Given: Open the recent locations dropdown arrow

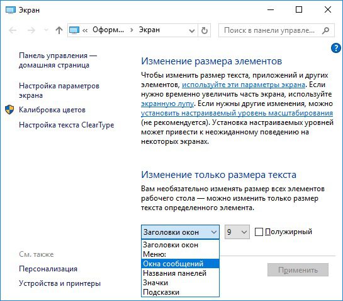Looking at the screenshot, I should pos(46,30).
